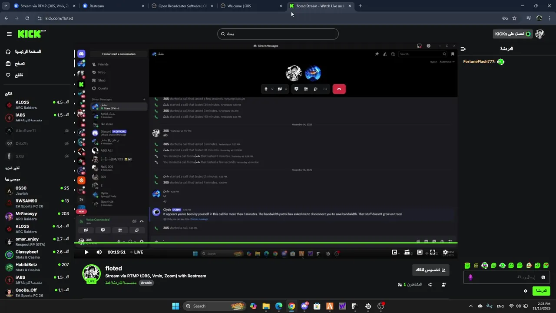Bookmark this page with the star icon
The height and width of the screenshot is (313, 556).
[x=514, y=18]
